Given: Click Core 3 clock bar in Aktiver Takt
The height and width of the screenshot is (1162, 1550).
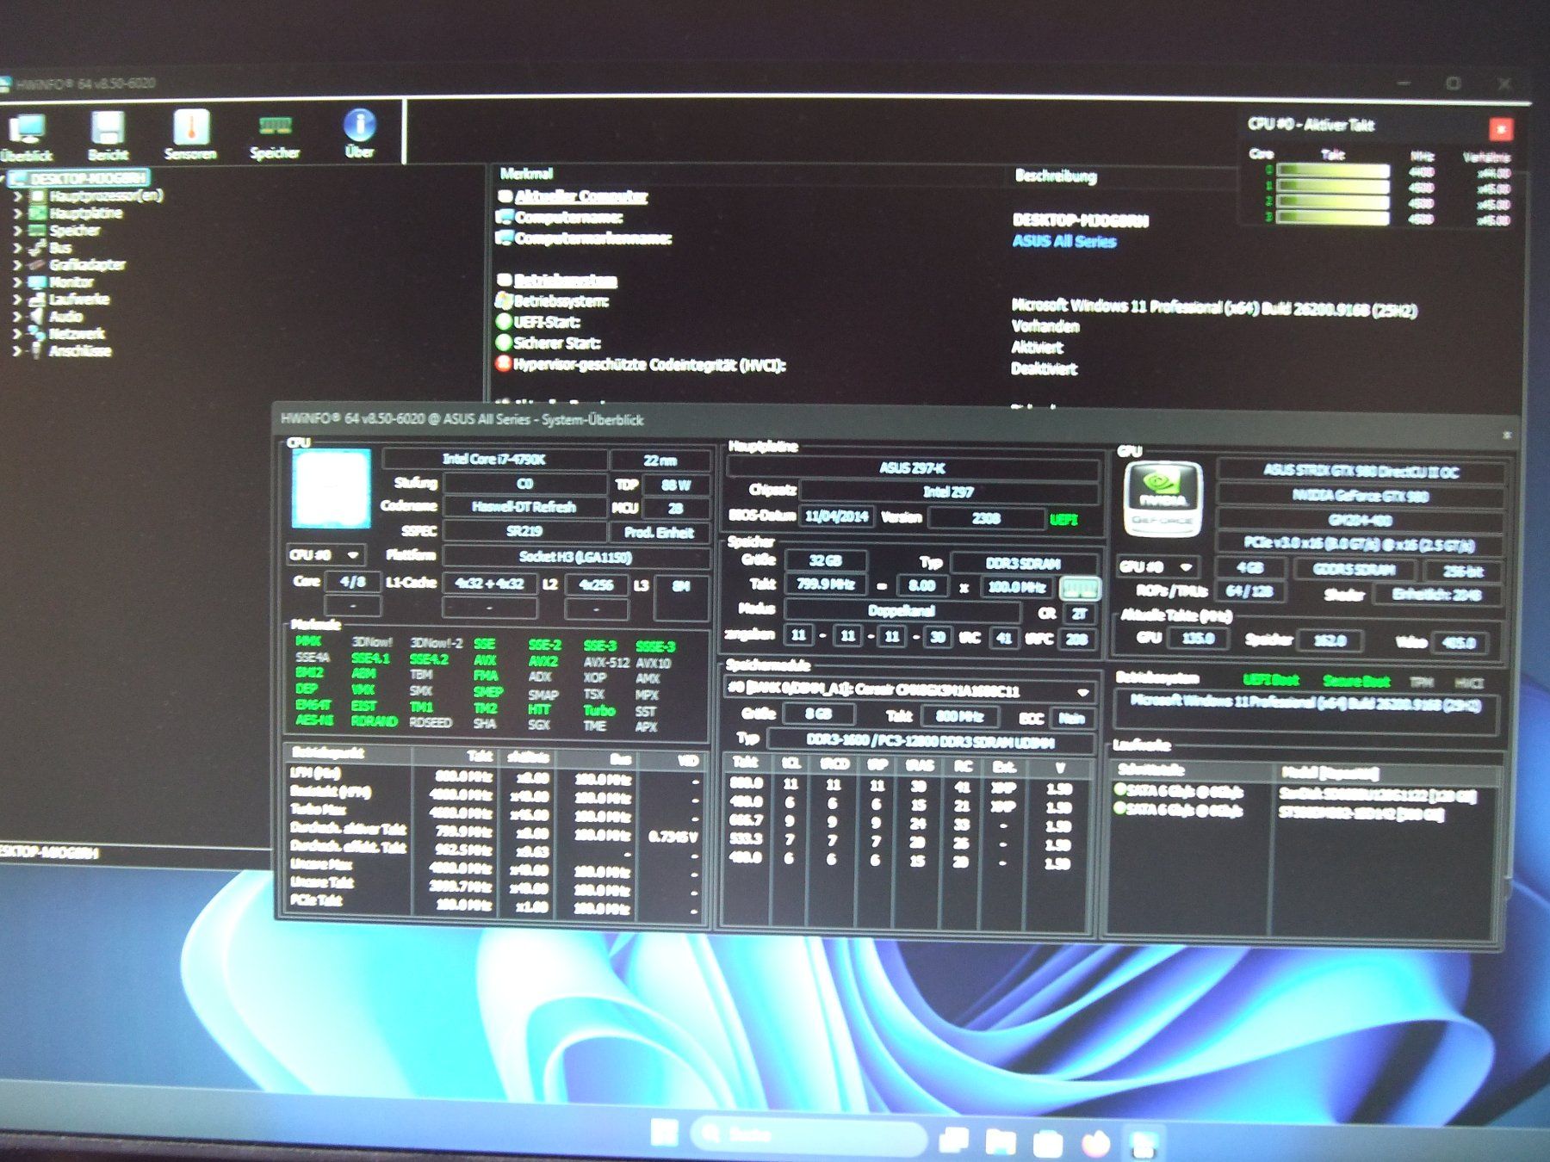Looking at the screenshot, I should coord(1333,218).
